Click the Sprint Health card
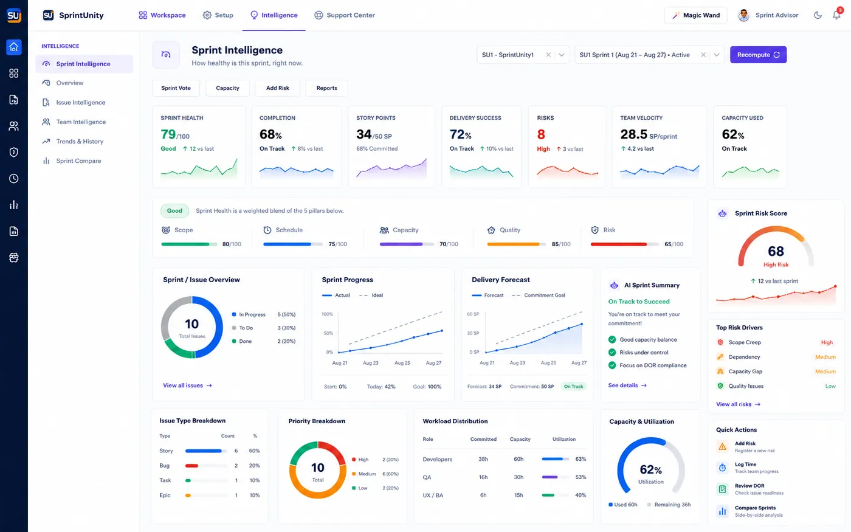 (x=199, y=147)
